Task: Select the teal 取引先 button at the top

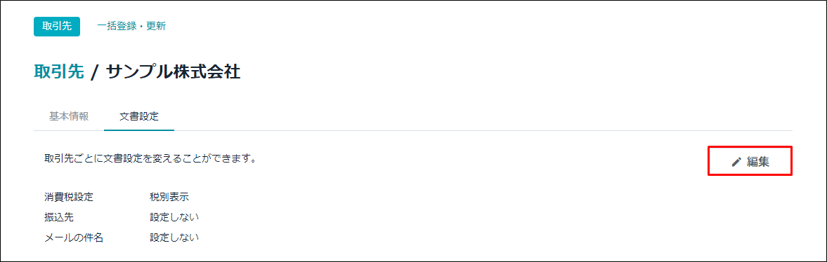Action: (57, 27)
